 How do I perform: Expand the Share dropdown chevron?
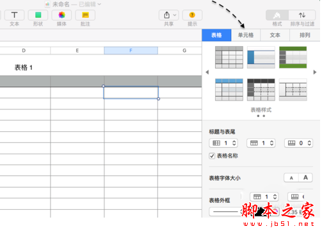[175, 15]
